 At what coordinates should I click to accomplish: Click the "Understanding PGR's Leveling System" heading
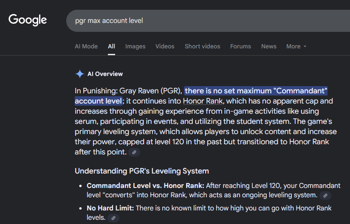[142, 171]
